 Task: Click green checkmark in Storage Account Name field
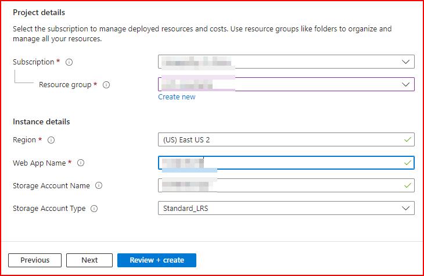tap(408, 185)
